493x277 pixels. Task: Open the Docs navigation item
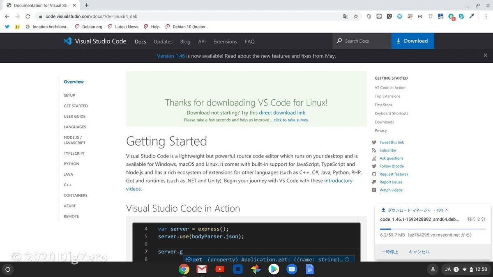[141, 41]
